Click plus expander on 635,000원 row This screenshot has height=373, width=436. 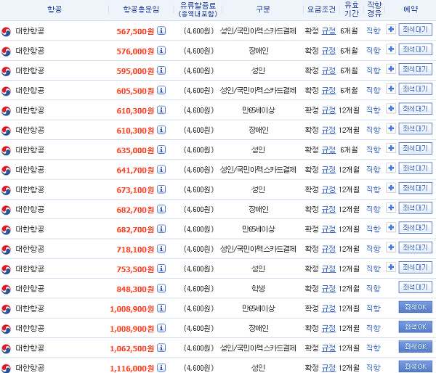pos(391,148)
